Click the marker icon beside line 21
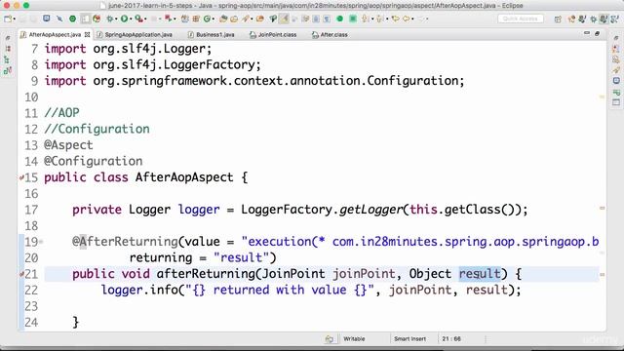 point(21,274)
